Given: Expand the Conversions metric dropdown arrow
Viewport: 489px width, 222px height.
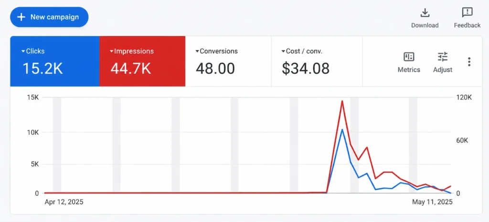Looking at the screenshot, I should click(197, 51).
